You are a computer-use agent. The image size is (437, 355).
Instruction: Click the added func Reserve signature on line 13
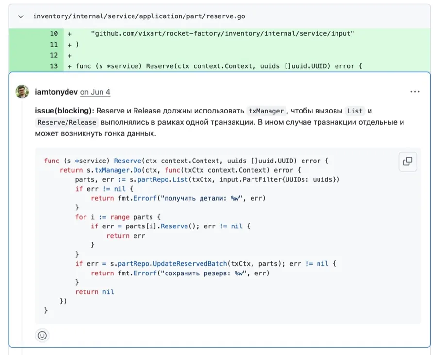219,66
